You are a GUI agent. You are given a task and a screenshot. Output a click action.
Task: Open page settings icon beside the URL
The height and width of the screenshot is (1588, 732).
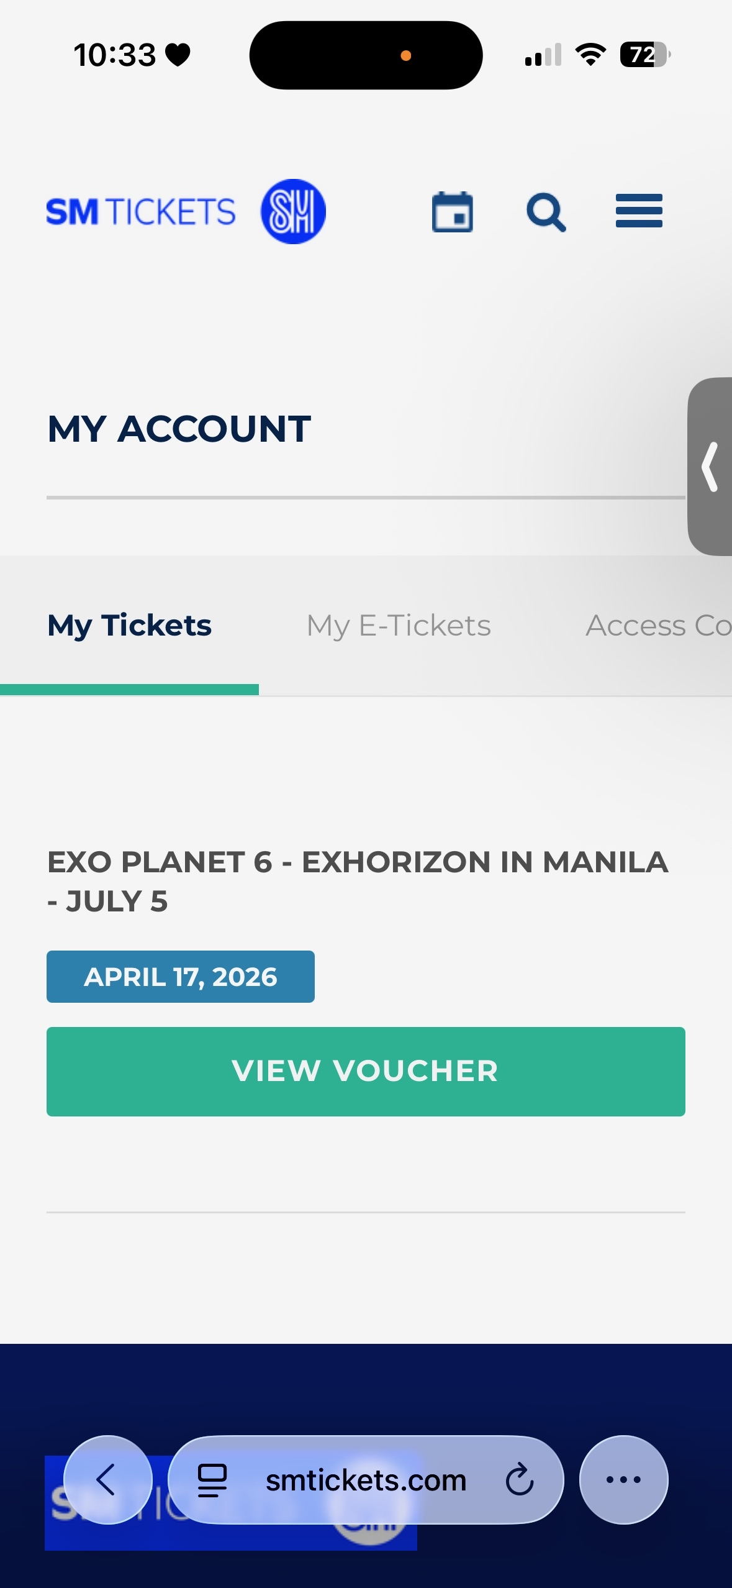pos(212,1479)
